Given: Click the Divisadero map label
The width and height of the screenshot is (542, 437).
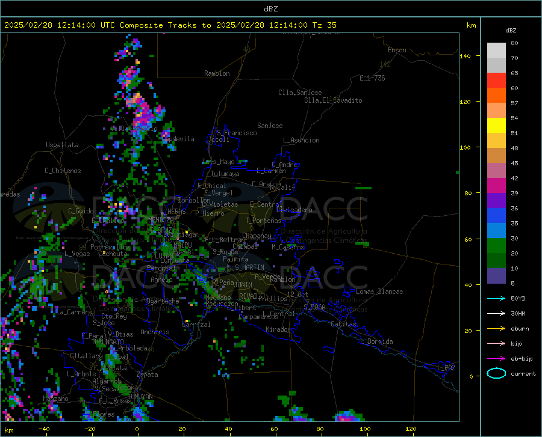Looking at the screenshot, I should pyautogui.click(x=294, y=210).
